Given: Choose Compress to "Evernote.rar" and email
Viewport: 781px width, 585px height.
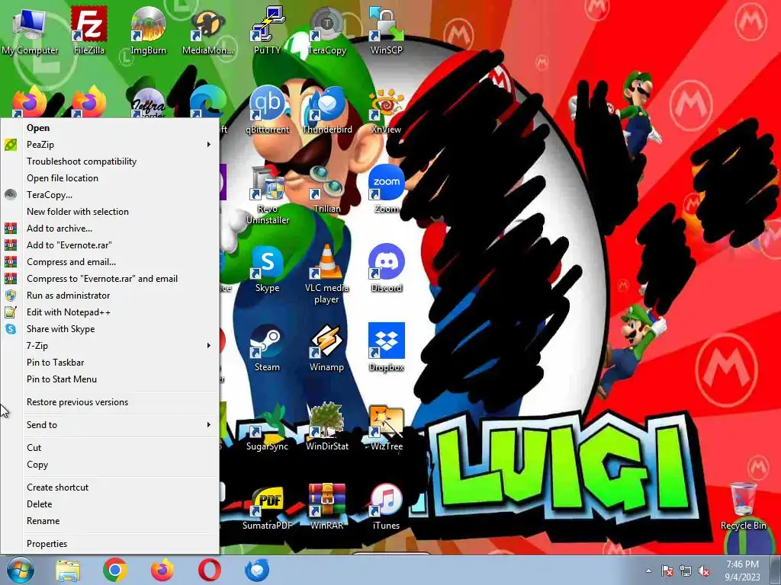Looking at the screenshot, I should (110, 279).
